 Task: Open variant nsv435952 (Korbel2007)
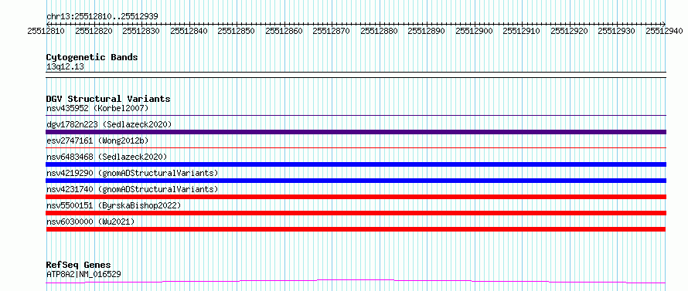point(97,108)
